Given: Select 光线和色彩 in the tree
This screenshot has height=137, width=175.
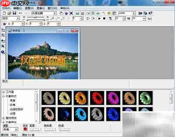Looking at the screenshot, I should click(x=17, y=109).
